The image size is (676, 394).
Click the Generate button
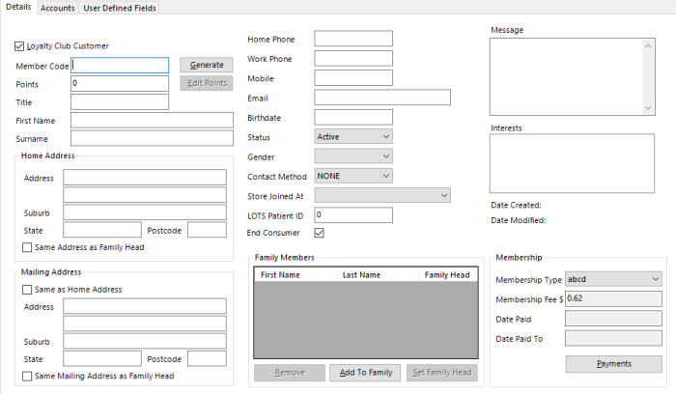206,65
